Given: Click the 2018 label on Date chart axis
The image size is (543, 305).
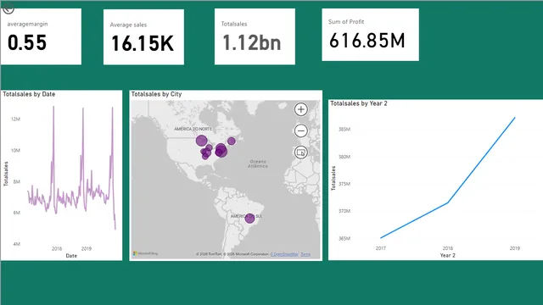Looking at the screenshot, I should (x=57, y=248).
